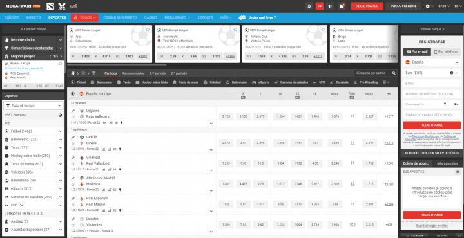Click the search magnifier in match search
This screenshot has height=238, width=464.
tap(394, 73)
